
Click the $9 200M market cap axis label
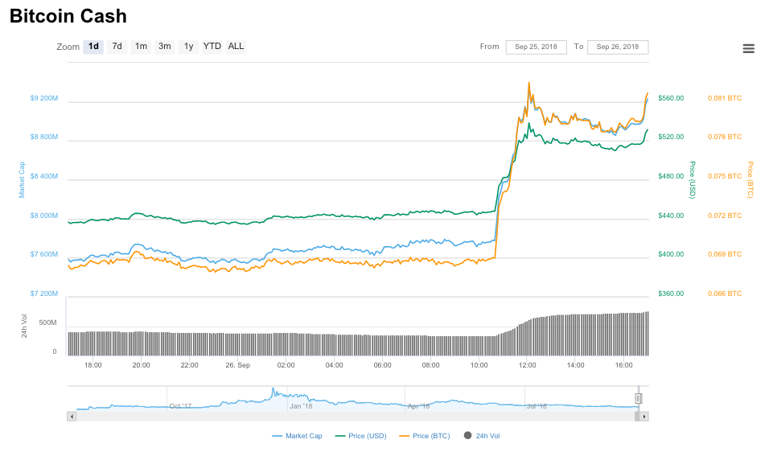[44, 98]
